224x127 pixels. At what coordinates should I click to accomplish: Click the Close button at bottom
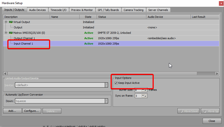[x=212, y=121]
